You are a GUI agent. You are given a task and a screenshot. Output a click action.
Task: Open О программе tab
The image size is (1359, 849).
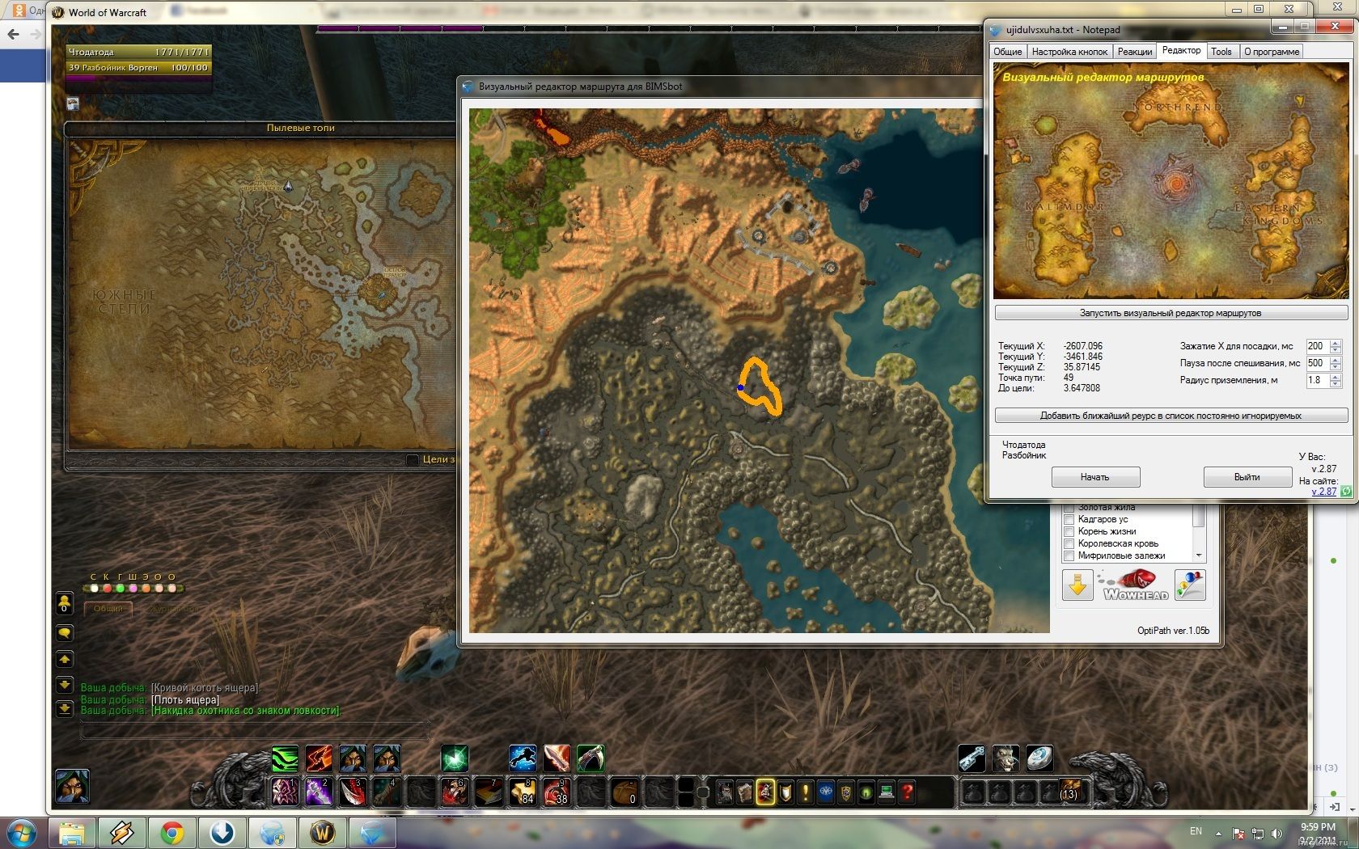click(1271, 52)
